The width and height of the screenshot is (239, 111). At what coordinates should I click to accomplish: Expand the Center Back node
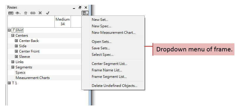(16, 41)
